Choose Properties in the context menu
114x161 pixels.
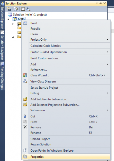pyautogui.click(x=66, y=157)
